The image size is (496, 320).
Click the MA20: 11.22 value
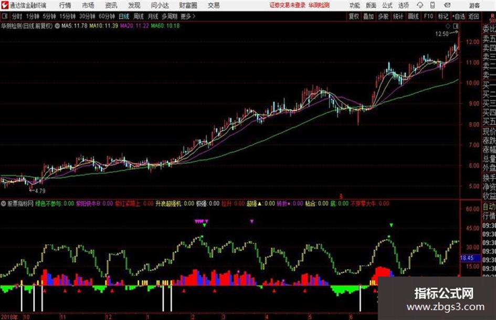click(134, 26)
